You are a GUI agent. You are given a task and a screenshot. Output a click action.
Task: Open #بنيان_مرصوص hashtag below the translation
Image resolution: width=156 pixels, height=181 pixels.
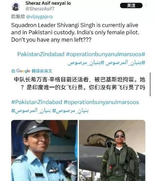pos(70,111)
